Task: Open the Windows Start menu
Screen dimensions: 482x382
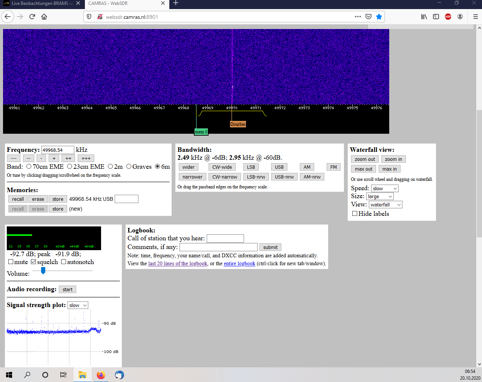Action: coord(9,375)
